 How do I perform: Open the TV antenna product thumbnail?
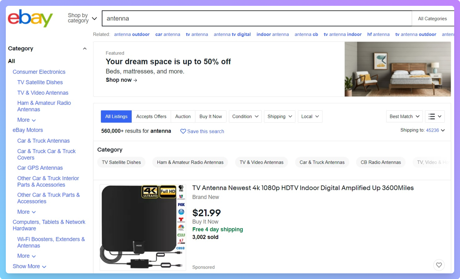(143, 228)
